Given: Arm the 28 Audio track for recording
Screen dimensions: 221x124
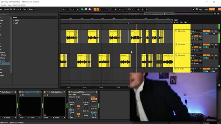Looking at the screenshot, I should pyautogui.click(x=216, y=55).
